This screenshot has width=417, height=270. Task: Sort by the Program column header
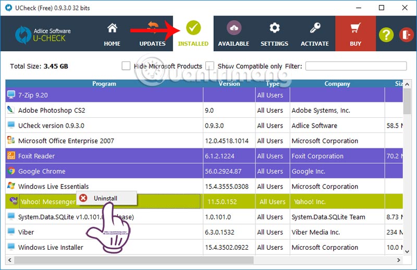[x=104, y=83]
